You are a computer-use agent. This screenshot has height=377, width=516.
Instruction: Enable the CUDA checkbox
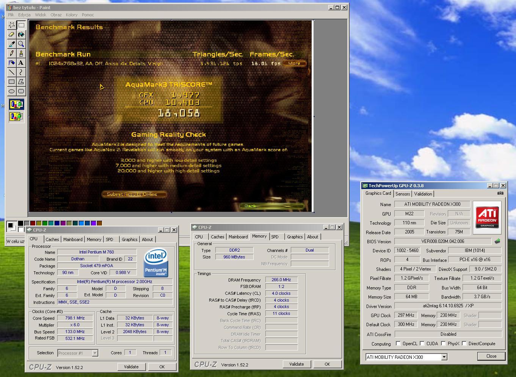[x=422, y=344]
